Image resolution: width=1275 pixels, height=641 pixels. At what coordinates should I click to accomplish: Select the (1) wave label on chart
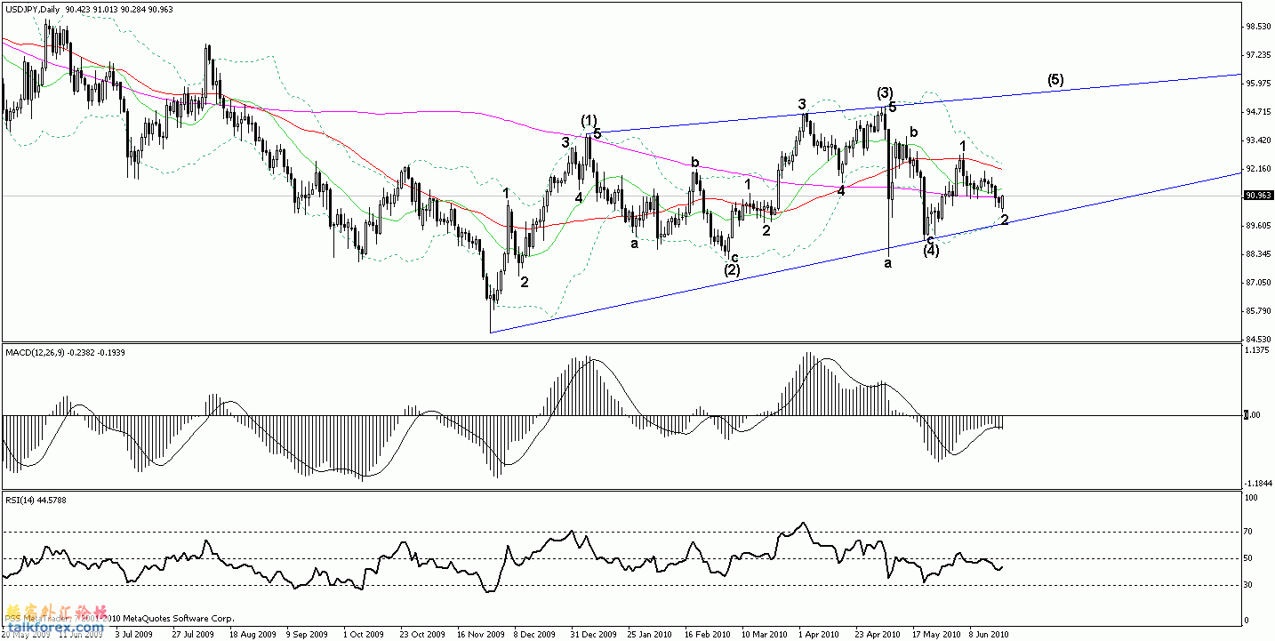pos(589,120)
